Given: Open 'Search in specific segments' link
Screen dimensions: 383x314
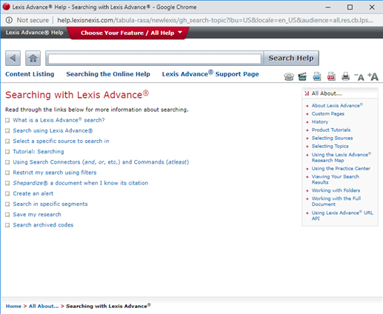Looking at the screenshot, I should (x=50, y=204).
